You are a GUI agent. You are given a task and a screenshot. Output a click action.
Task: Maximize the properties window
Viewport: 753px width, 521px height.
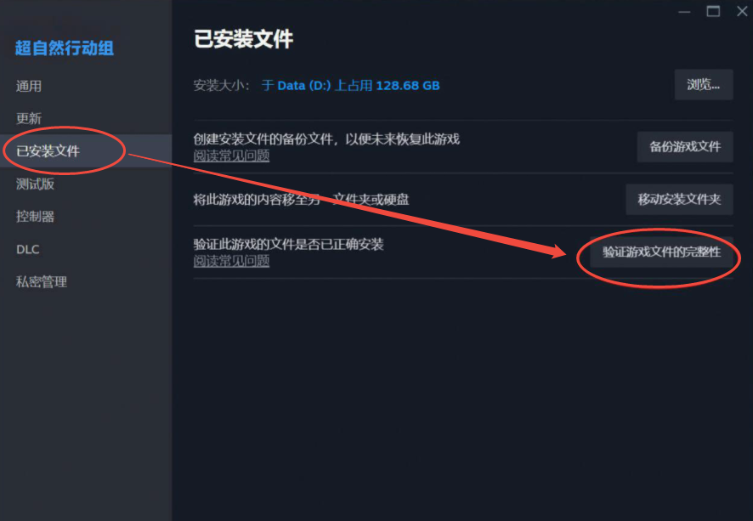[x=713, y=11]
